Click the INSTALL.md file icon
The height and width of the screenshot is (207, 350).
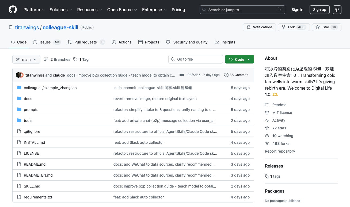pyautogui.click(x=19, y=142)
